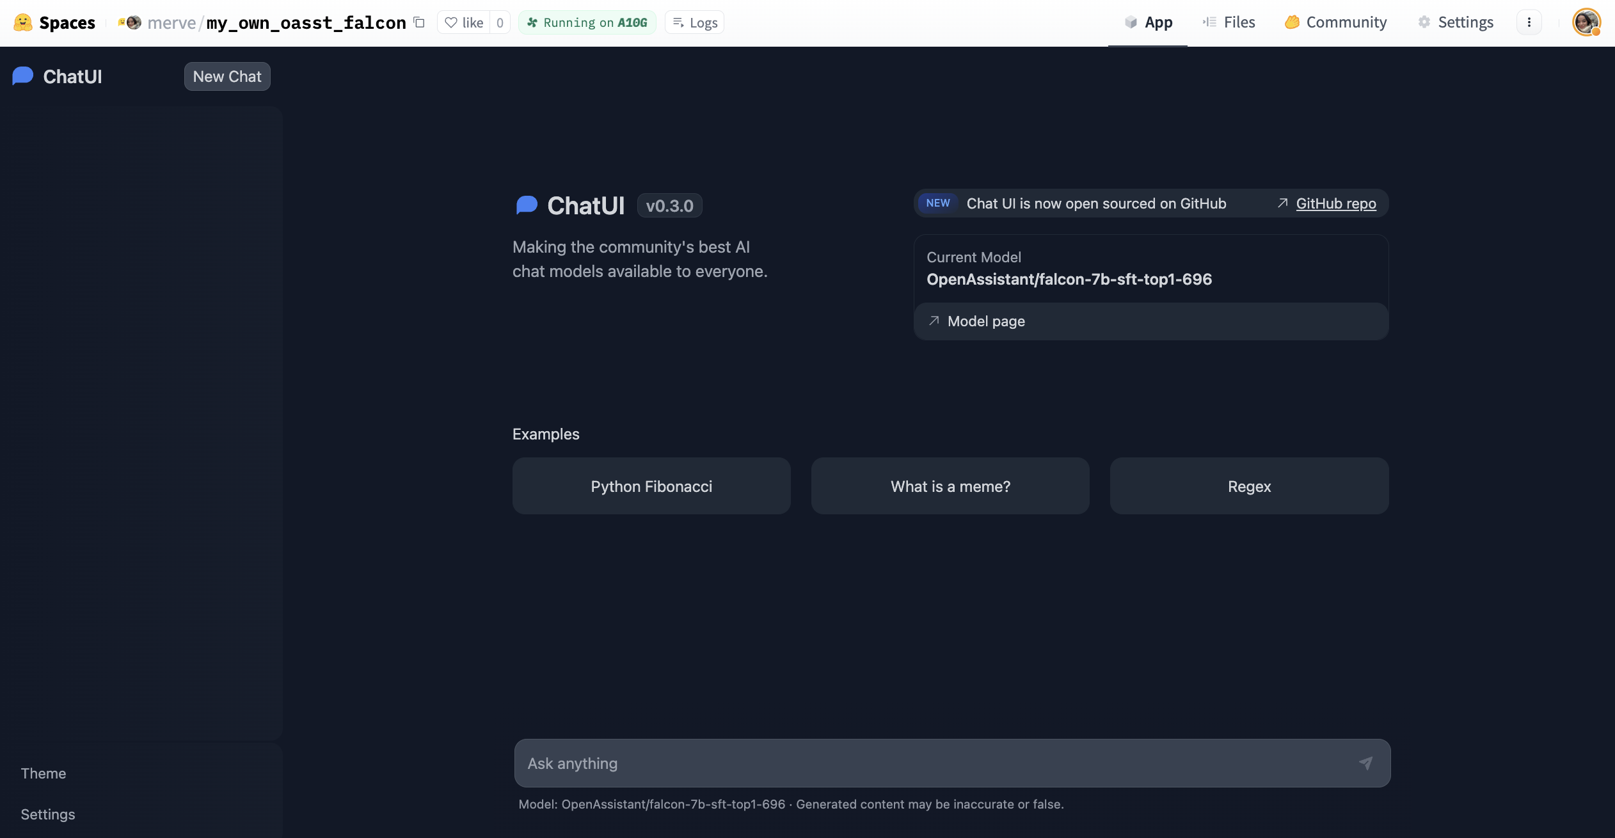Viewport: 1615px width, 838px height.
Task: Choose the 'What is a meme?' example
Action: click(x=950, y=486)
